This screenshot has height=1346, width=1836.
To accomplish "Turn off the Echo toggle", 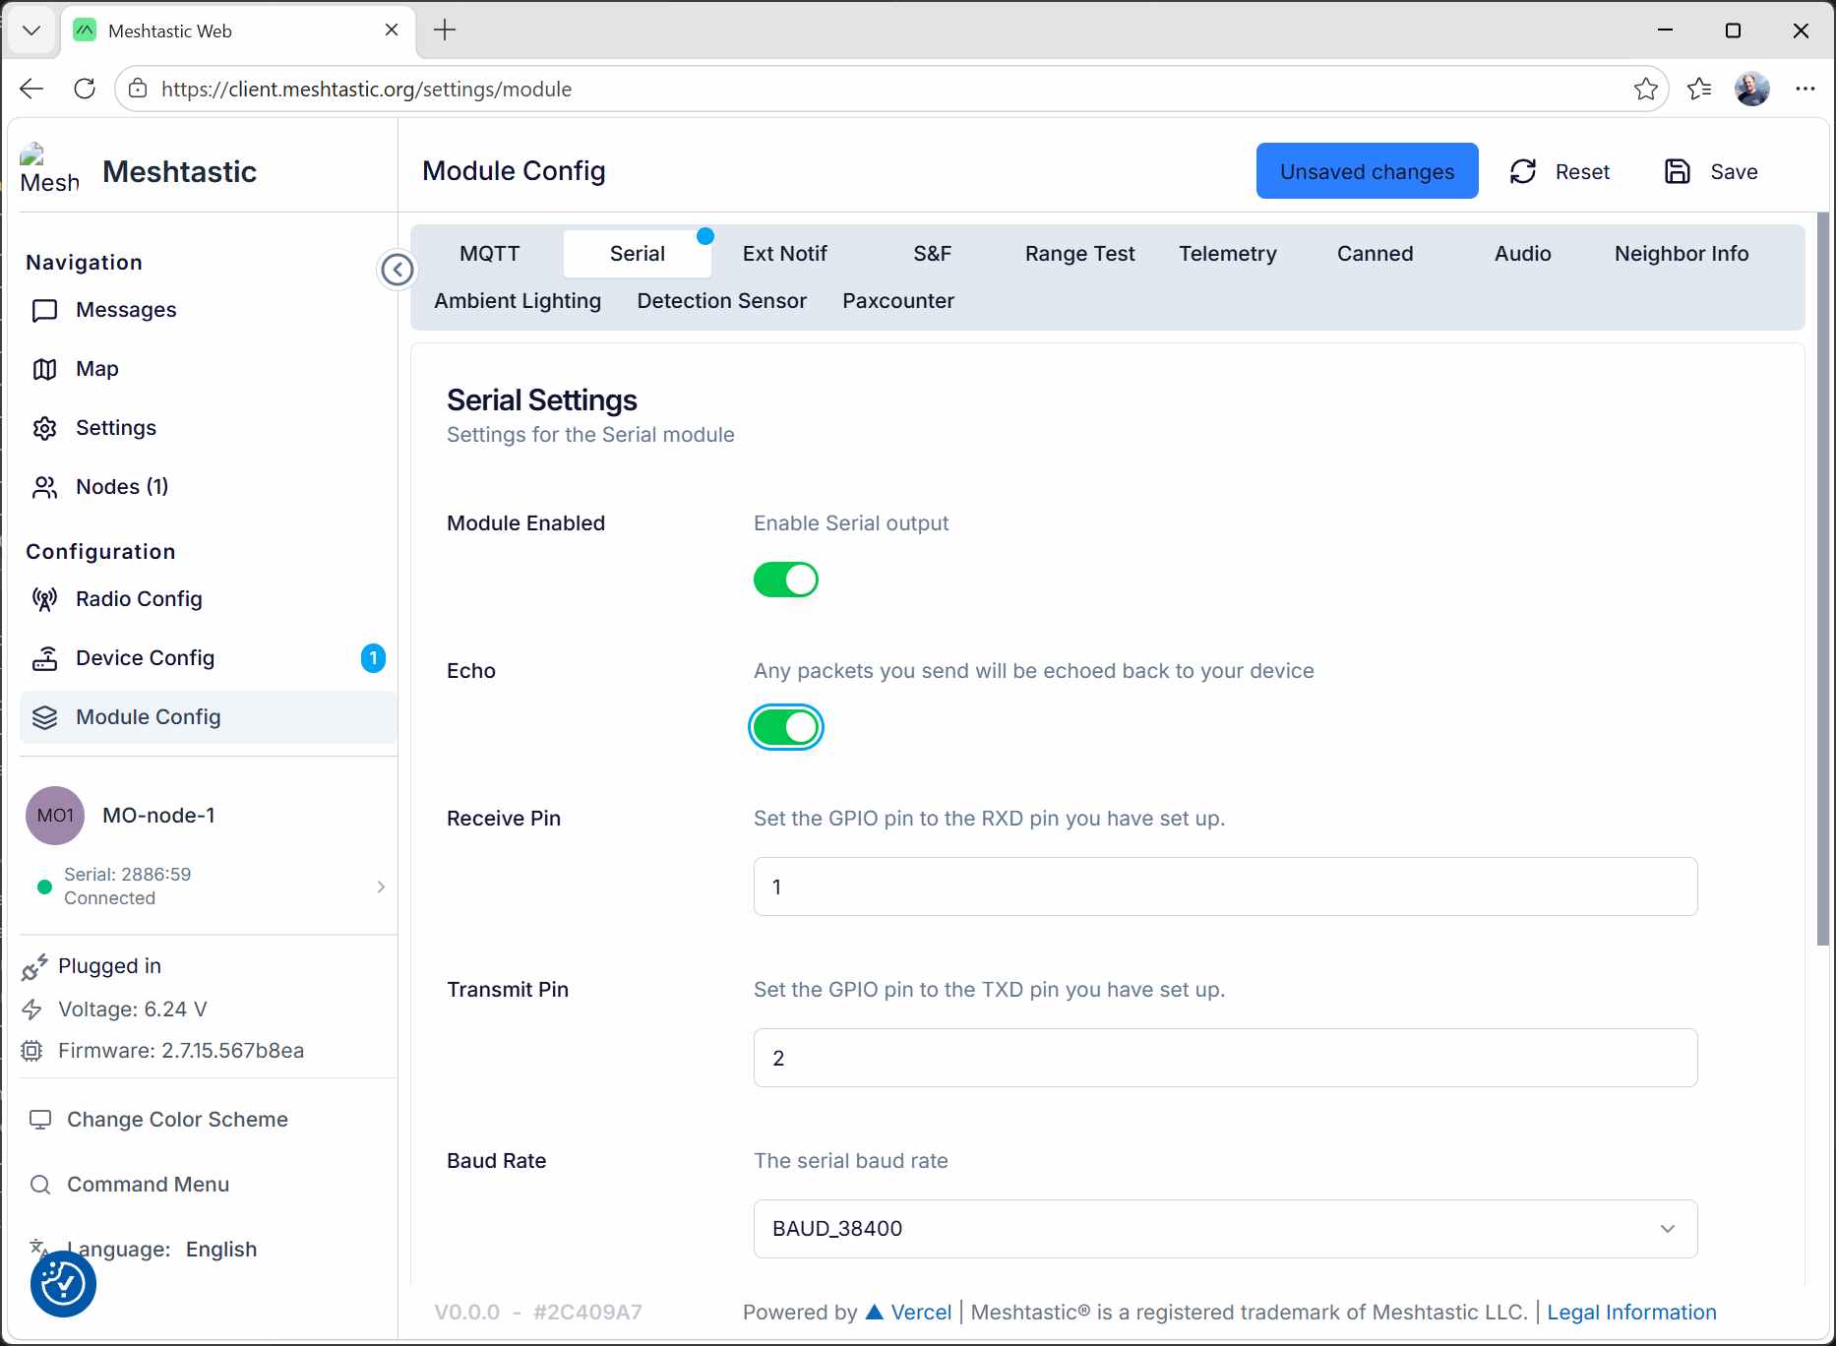I will (785, 727).
